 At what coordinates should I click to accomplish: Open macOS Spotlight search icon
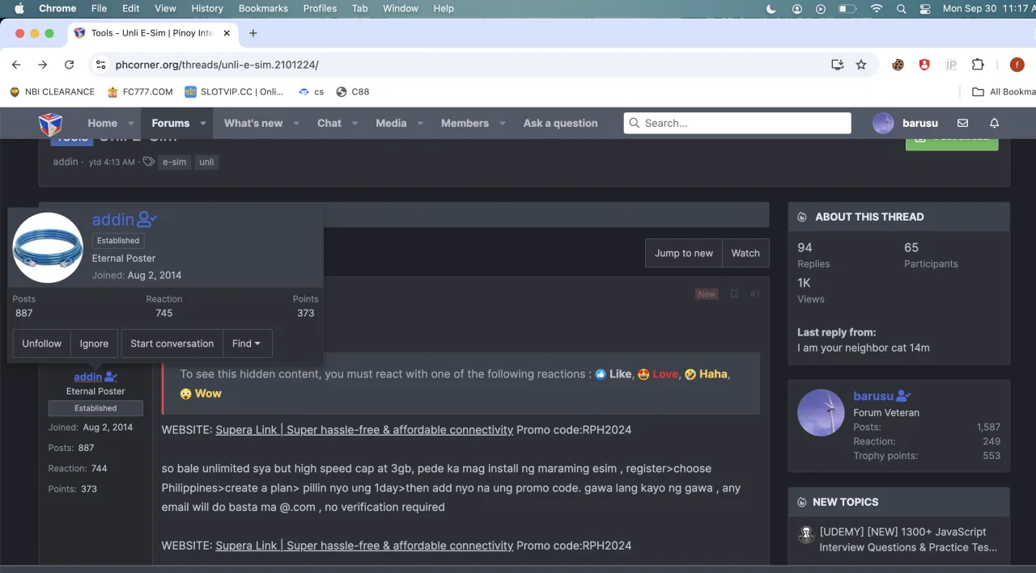point(901,9)
